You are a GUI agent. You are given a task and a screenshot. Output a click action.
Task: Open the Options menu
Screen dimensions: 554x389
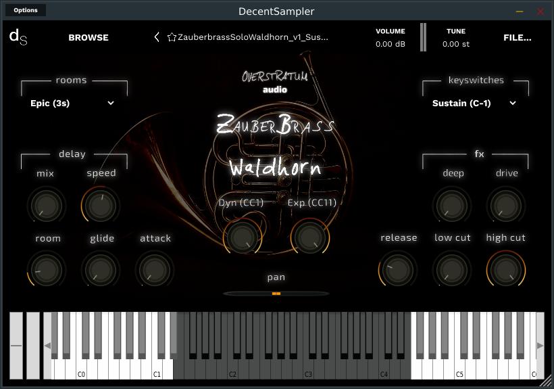[x=26, y=10]
